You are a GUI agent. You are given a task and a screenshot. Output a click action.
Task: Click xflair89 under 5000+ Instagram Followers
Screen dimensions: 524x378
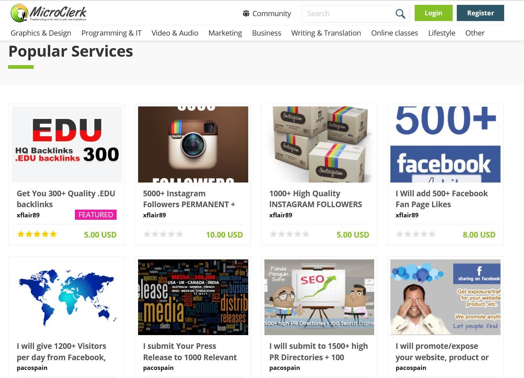coord(155,215)
